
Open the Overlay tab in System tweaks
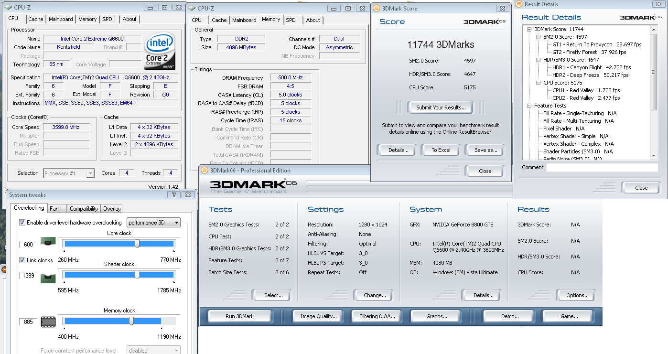pos(111,209)
